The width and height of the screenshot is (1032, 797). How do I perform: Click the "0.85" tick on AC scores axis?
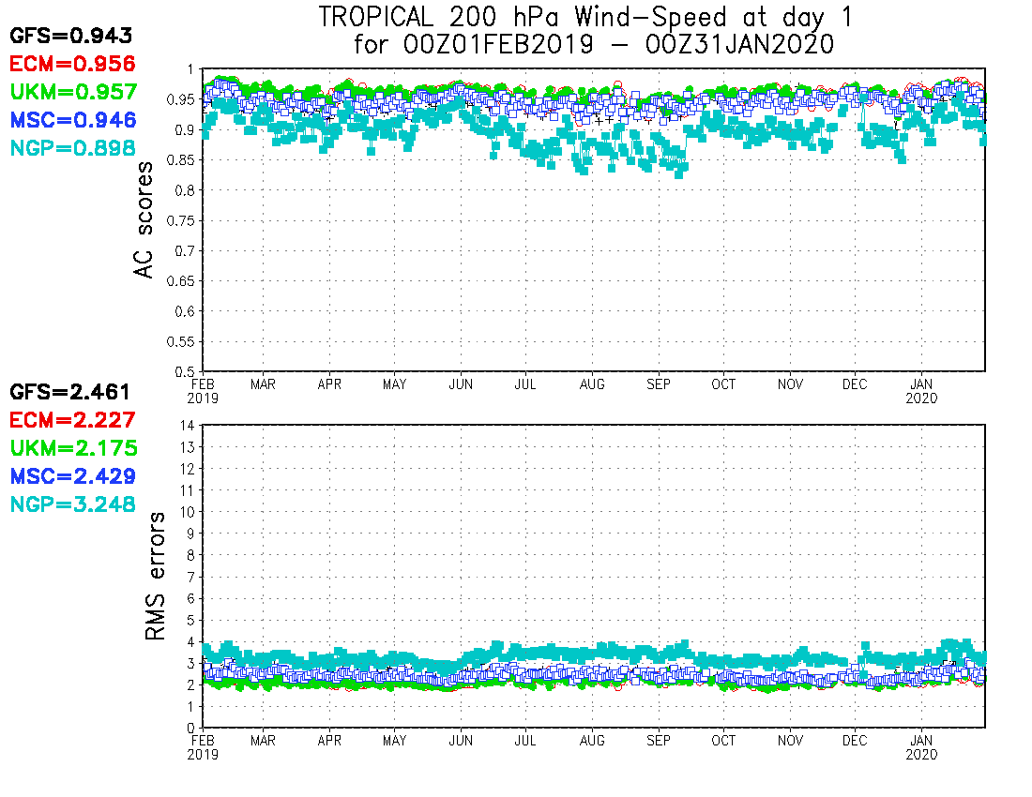(182, 160)
